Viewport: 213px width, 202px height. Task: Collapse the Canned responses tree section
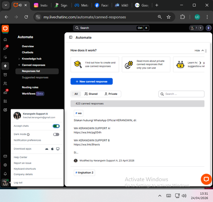[x=19, y=65]
